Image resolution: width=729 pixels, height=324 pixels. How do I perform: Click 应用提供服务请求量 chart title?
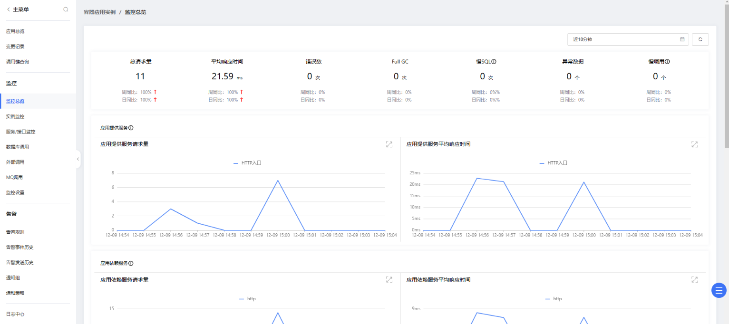124,144
